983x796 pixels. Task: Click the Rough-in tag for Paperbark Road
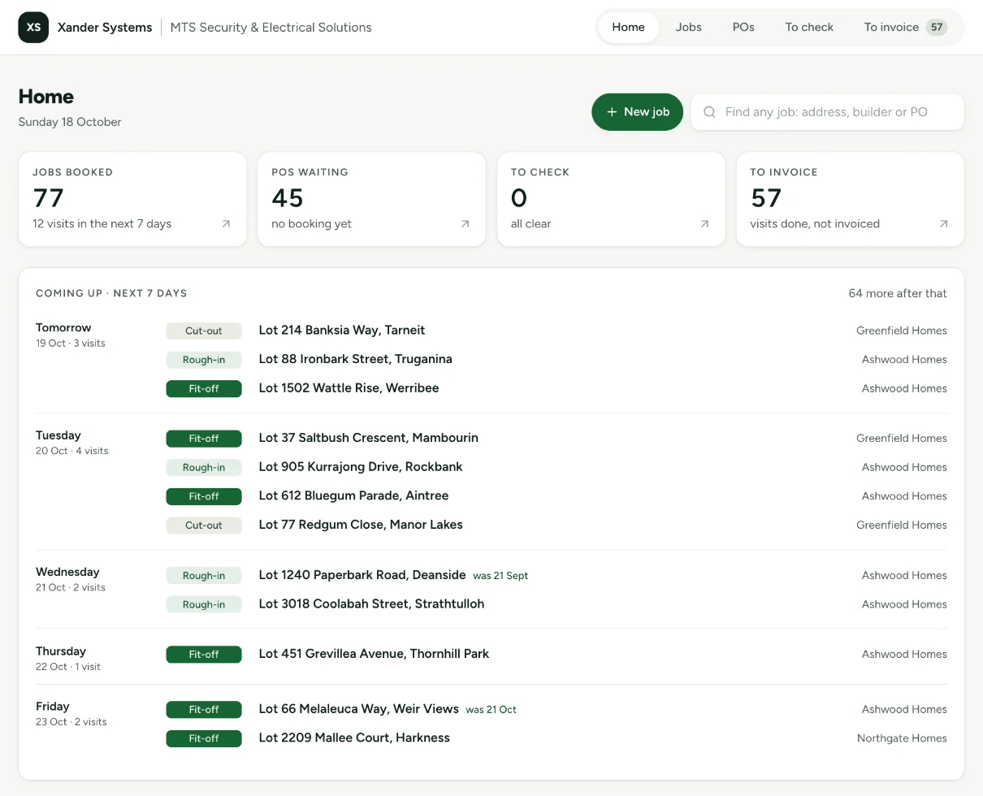tap(204, 576)
